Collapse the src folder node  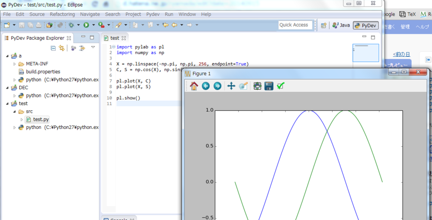[14, 112]
